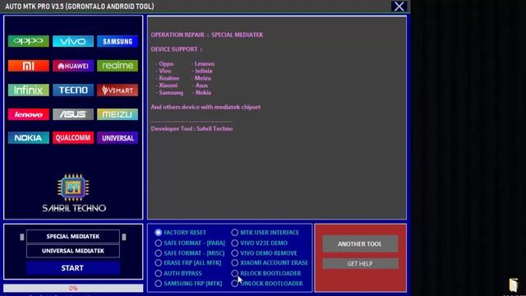Click the Sahril Techno chip logo
The image size is (526, 296).
(73, 187)
